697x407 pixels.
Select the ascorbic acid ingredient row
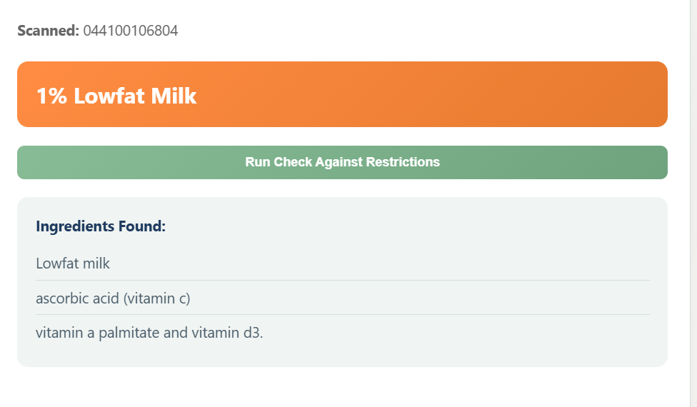tap(343, 298)
